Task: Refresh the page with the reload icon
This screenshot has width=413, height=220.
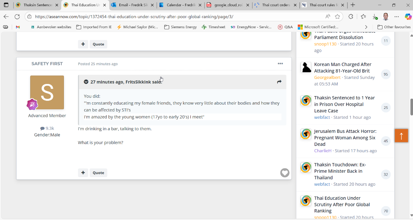Action: [17, 16]
